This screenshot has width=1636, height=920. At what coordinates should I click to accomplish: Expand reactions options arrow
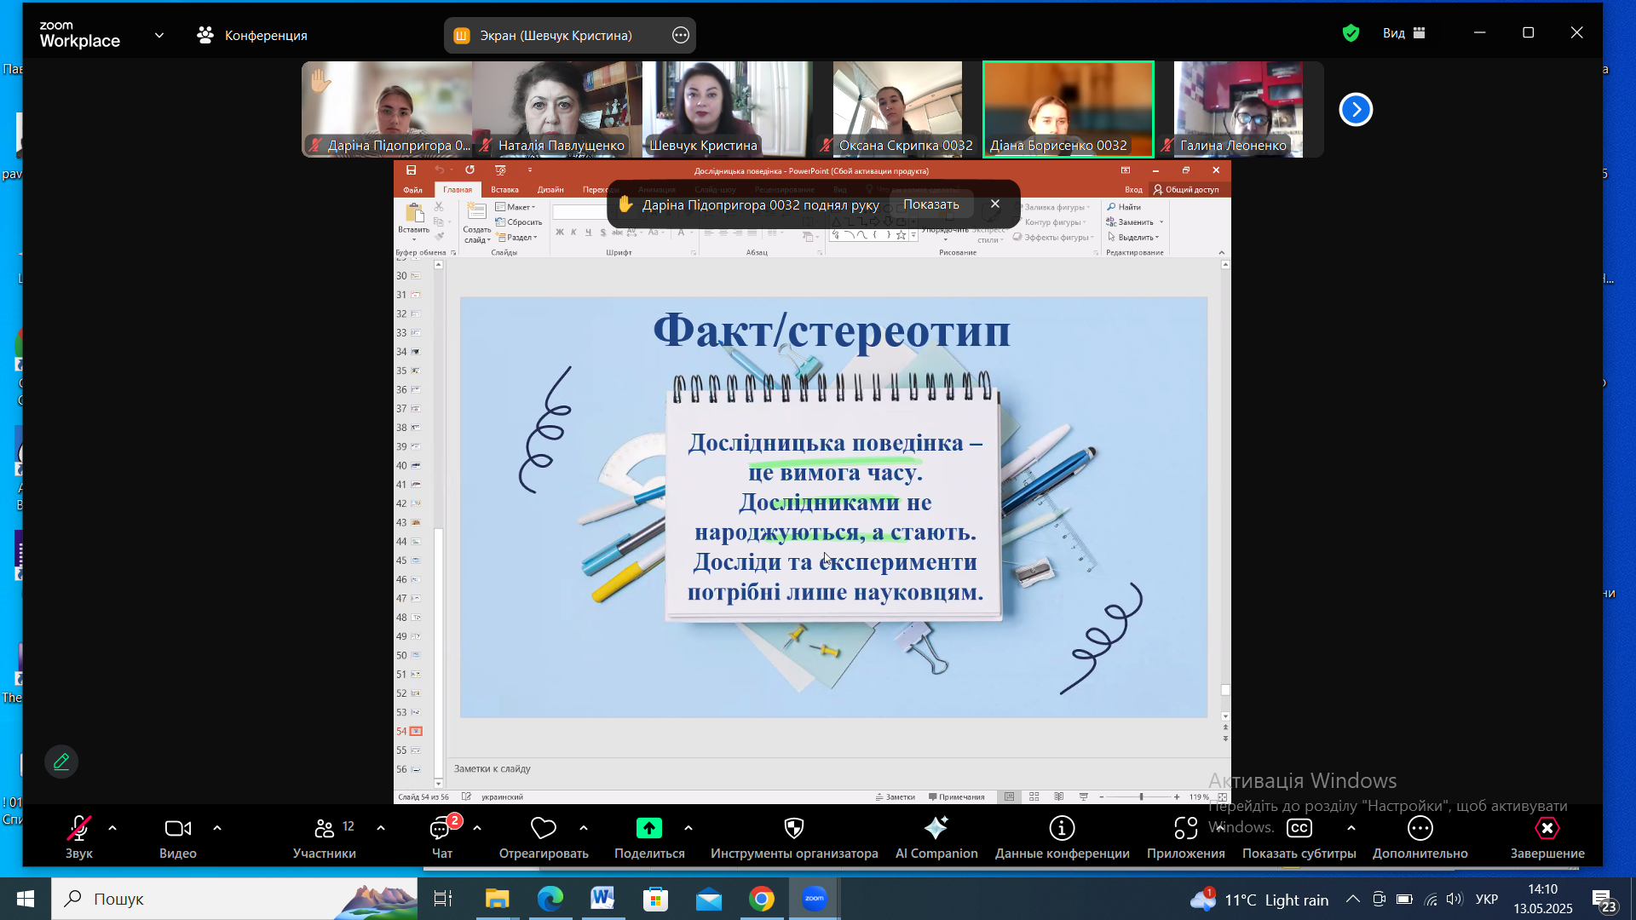click(x=584, y=828)
